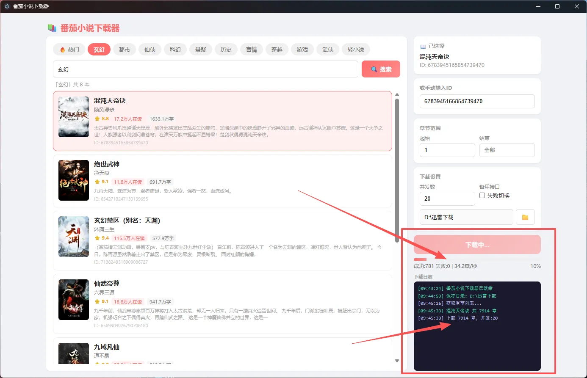The height and width of the screenshot is (378, 587).
Task: Click the 941.7万字 word count label
Action: click(160, 302)
